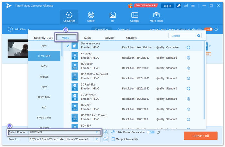
Task: Open Add Files dropdown arrow
Action: [x=29, y=29]
